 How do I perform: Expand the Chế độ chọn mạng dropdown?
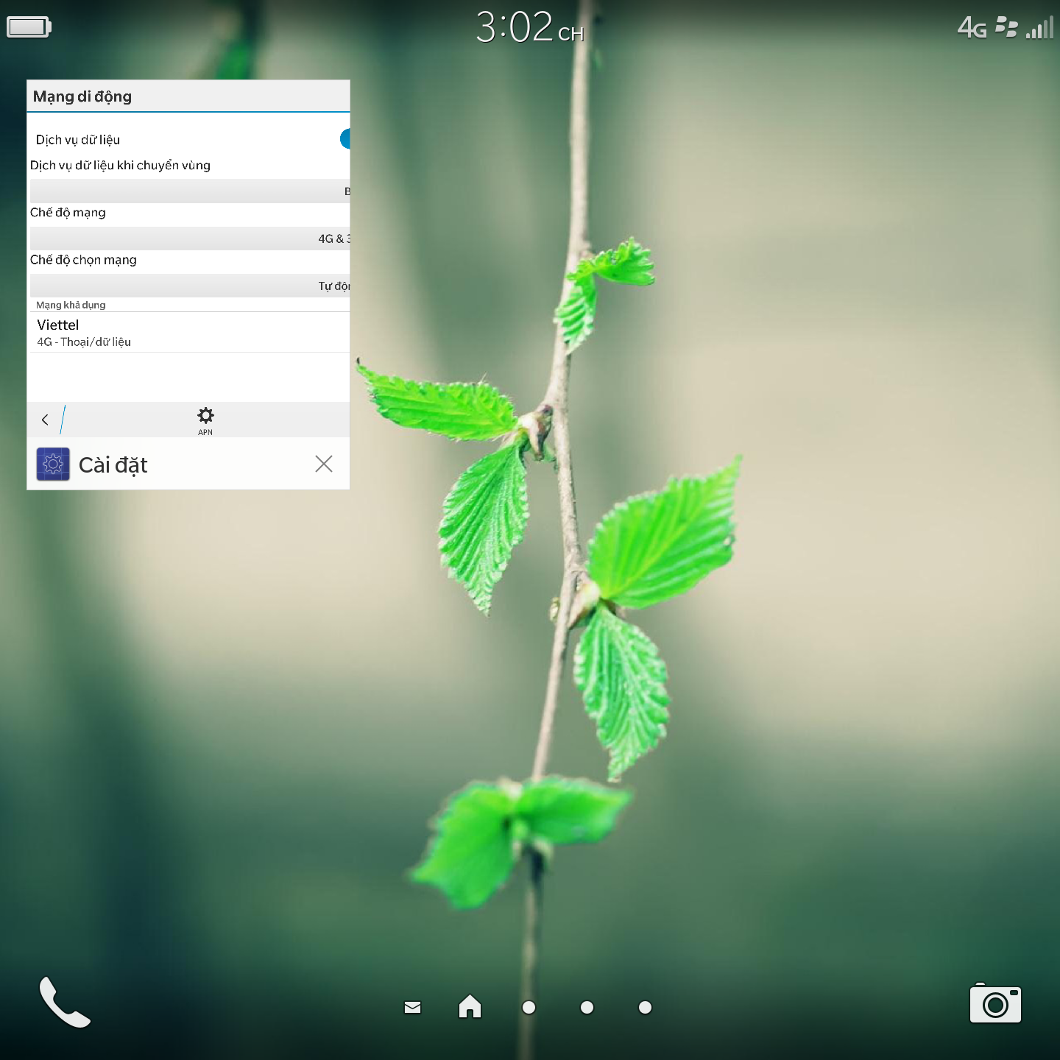(189, 286)
